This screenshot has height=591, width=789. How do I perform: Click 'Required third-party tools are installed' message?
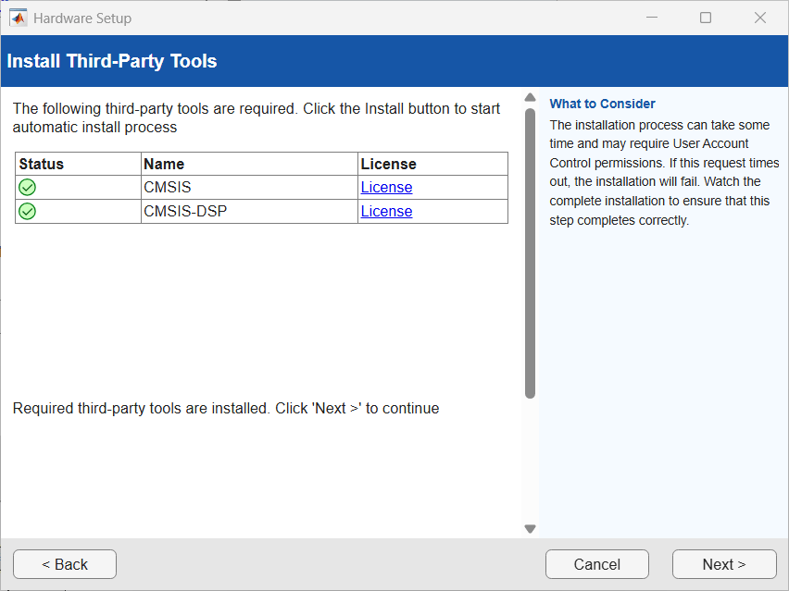[226, 408]
